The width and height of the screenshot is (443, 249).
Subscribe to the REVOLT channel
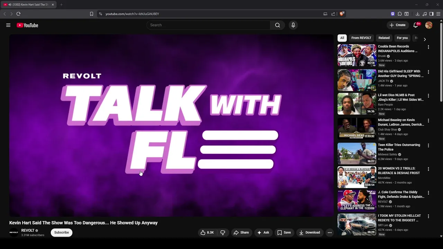(x=62, y=232)
